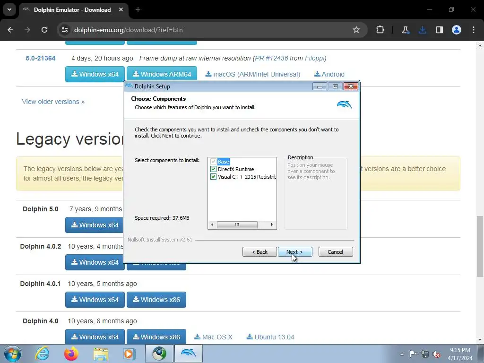Open the Chrome extensions puzzle icon
This screenshot has height=363, width=484.
[380, 30]
